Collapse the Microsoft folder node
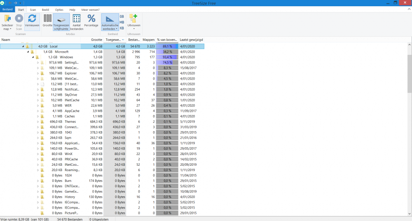 [x=28, y=52]
